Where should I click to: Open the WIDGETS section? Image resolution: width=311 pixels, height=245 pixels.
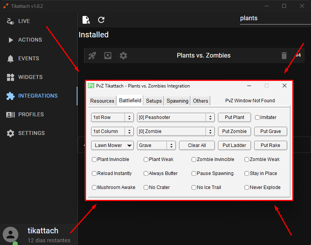coord(30,77)
